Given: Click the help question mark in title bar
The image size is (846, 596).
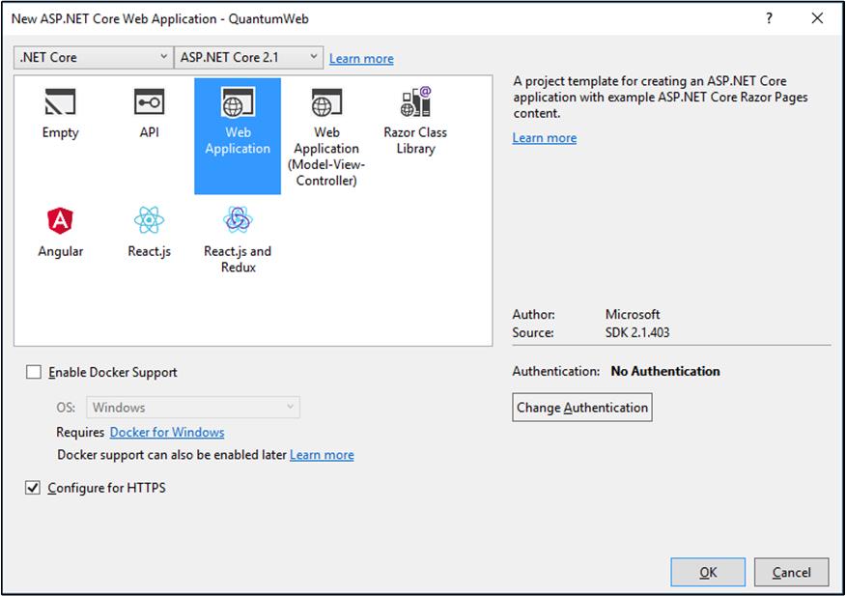Looking at the screenshot, I should (769, 18).
